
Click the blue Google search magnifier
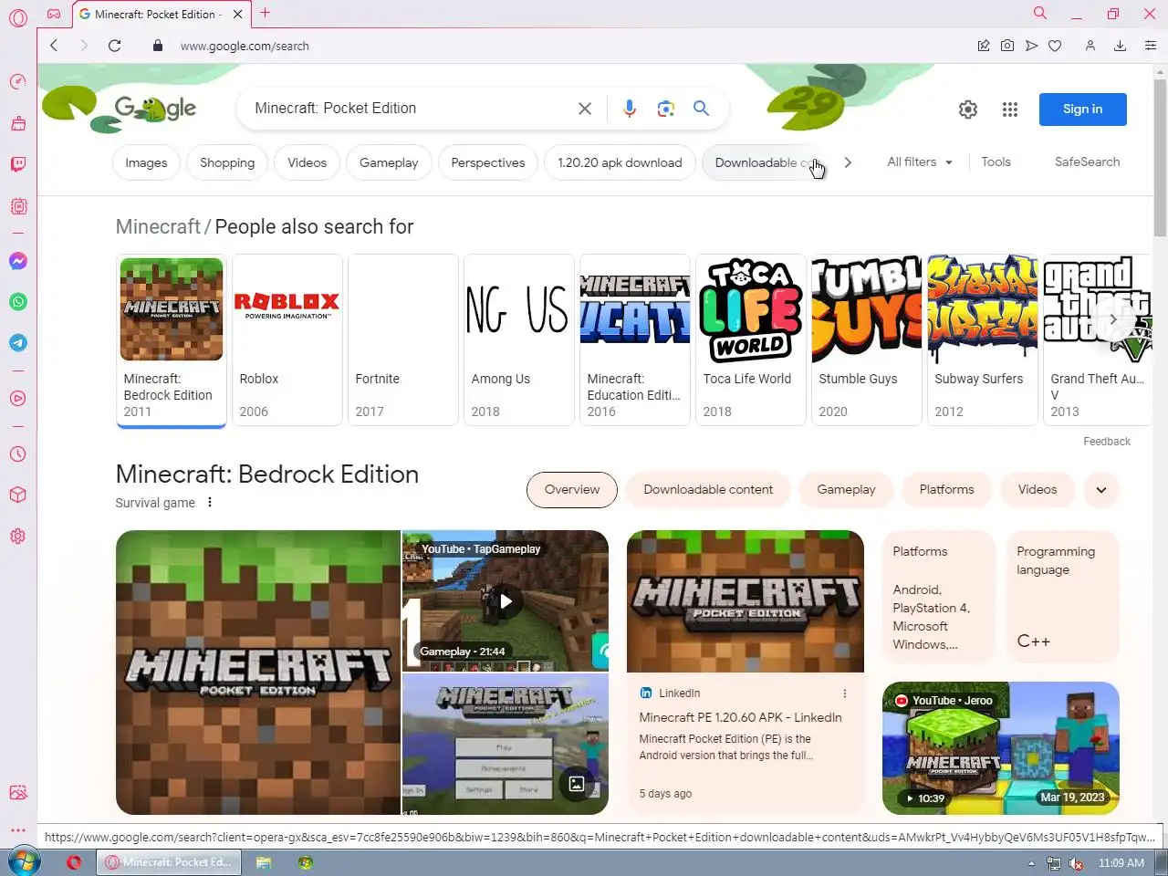click(701, 109)
